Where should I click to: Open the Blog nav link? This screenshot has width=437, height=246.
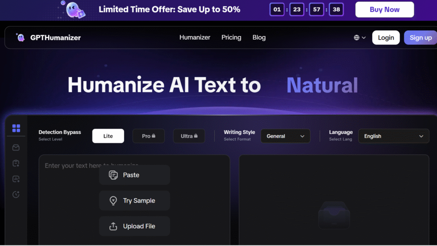coord(259,37)
